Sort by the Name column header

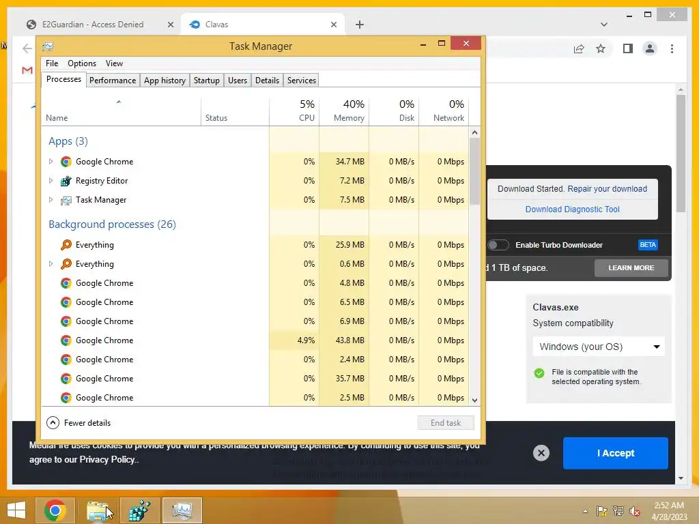point(121,111)
